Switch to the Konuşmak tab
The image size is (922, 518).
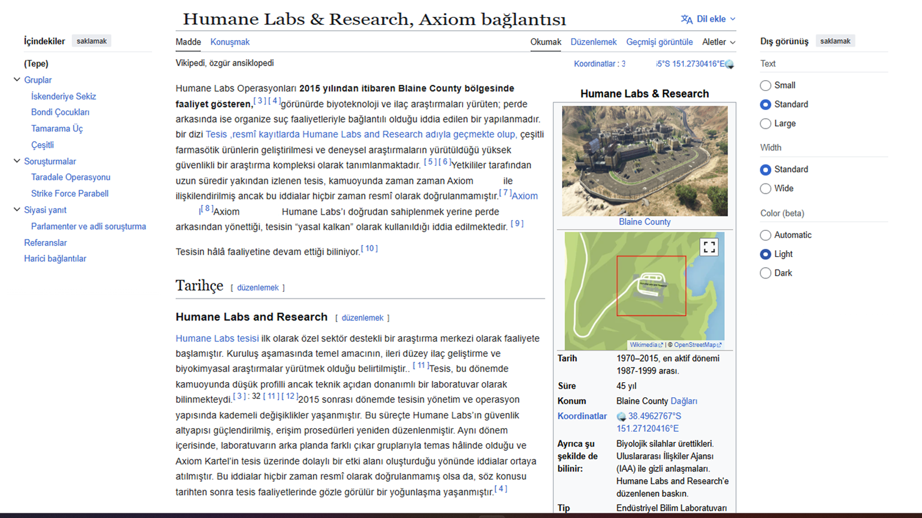click(x=230, y=42)
